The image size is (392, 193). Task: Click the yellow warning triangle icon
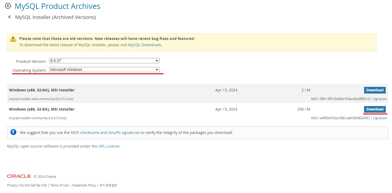(13, 39)
